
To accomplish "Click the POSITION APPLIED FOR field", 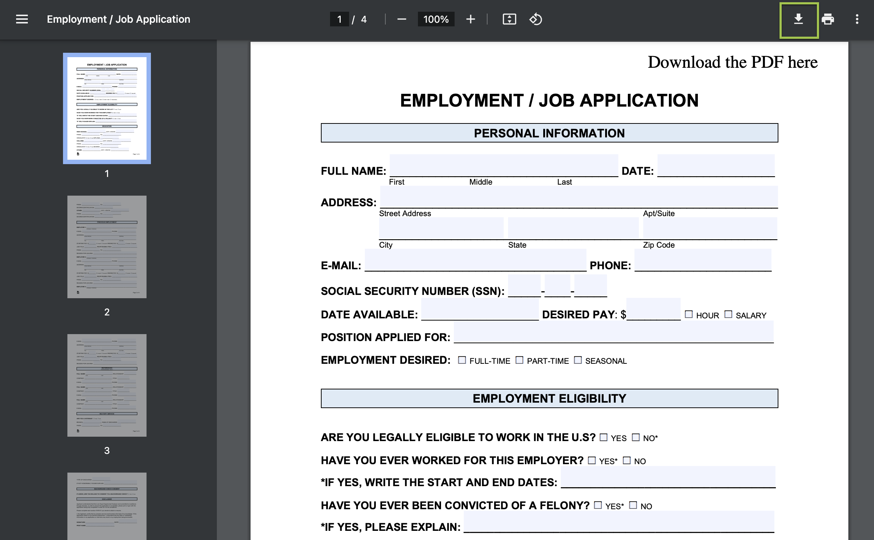I will tap(614, 332).
